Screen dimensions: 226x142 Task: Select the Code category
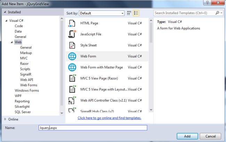(x=19, y=26)
